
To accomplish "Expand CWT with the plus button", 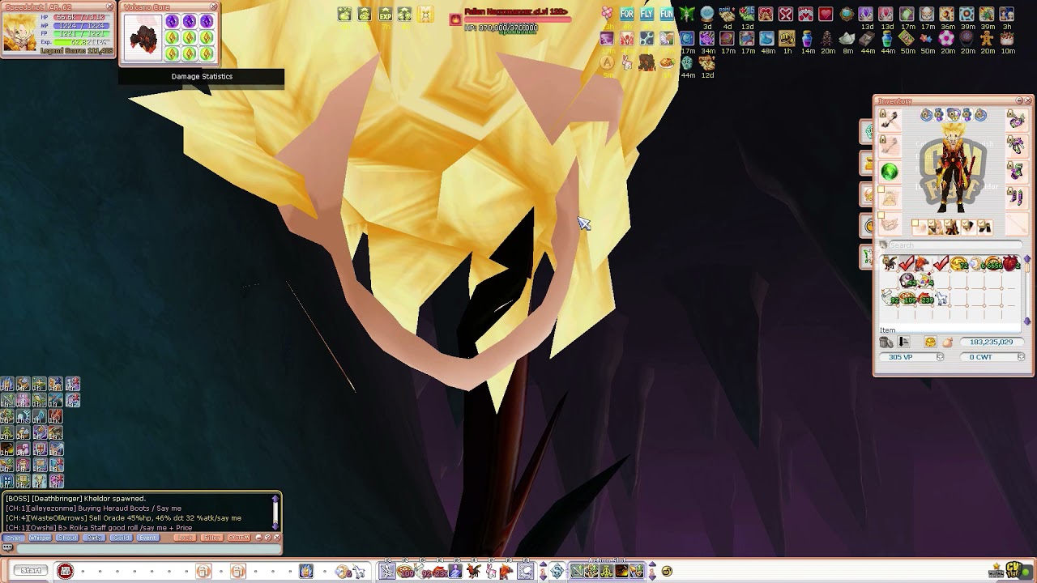I will pyautogui.click(x=1021, y=357).
